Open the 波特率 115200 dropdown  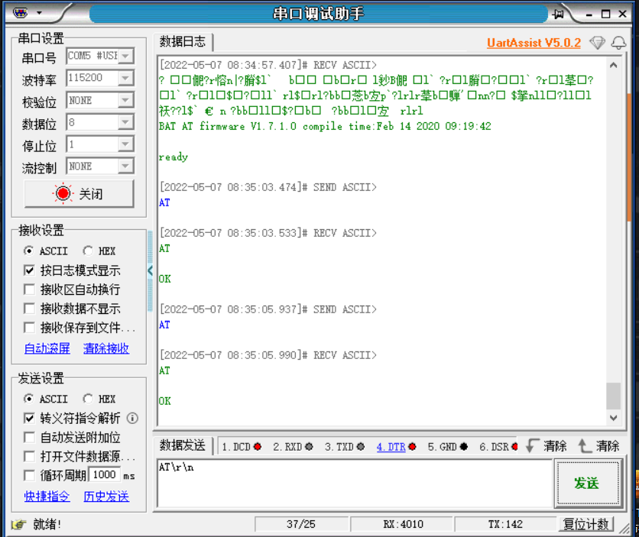pos(126,78)
